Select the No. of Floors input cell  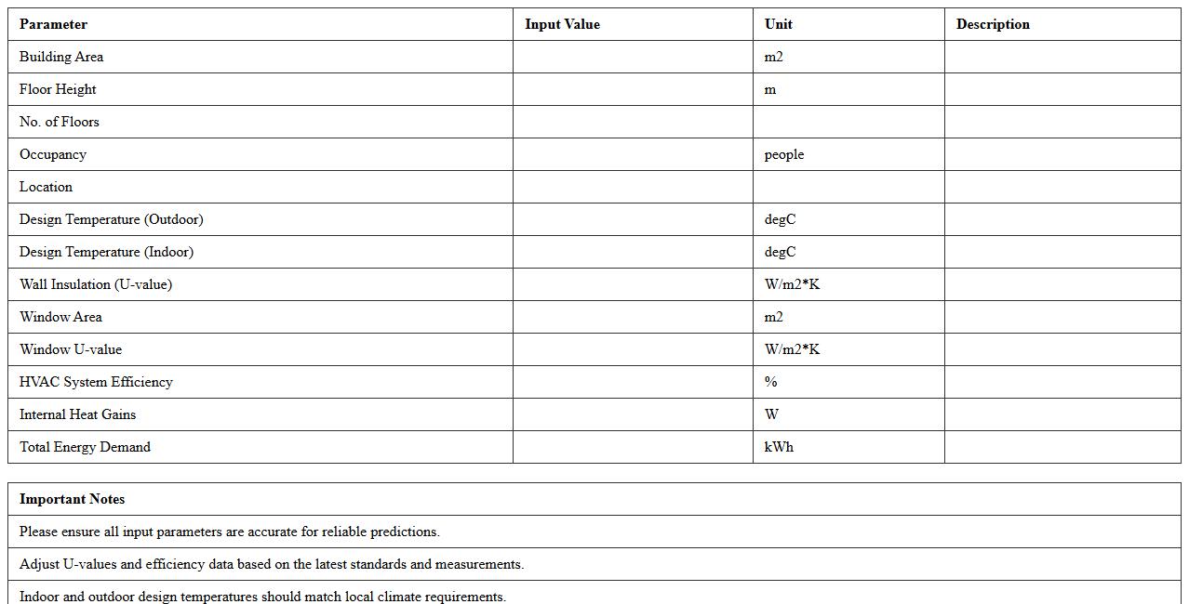[633, 122]
